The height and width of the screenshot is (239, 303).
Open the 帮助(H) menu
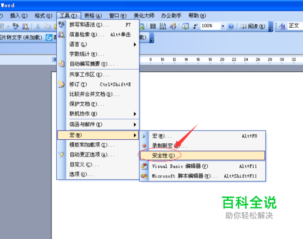coord(197,16)
